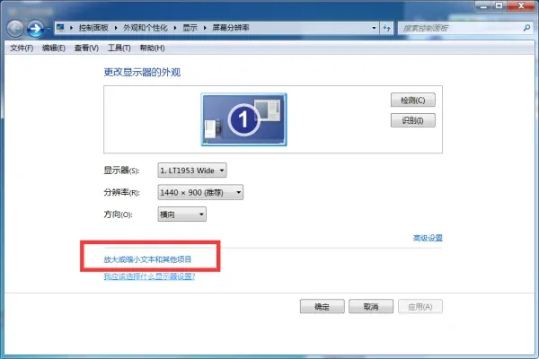
Task: Select the monitor 1 thumbnail
Action: (x=243, y=119)
